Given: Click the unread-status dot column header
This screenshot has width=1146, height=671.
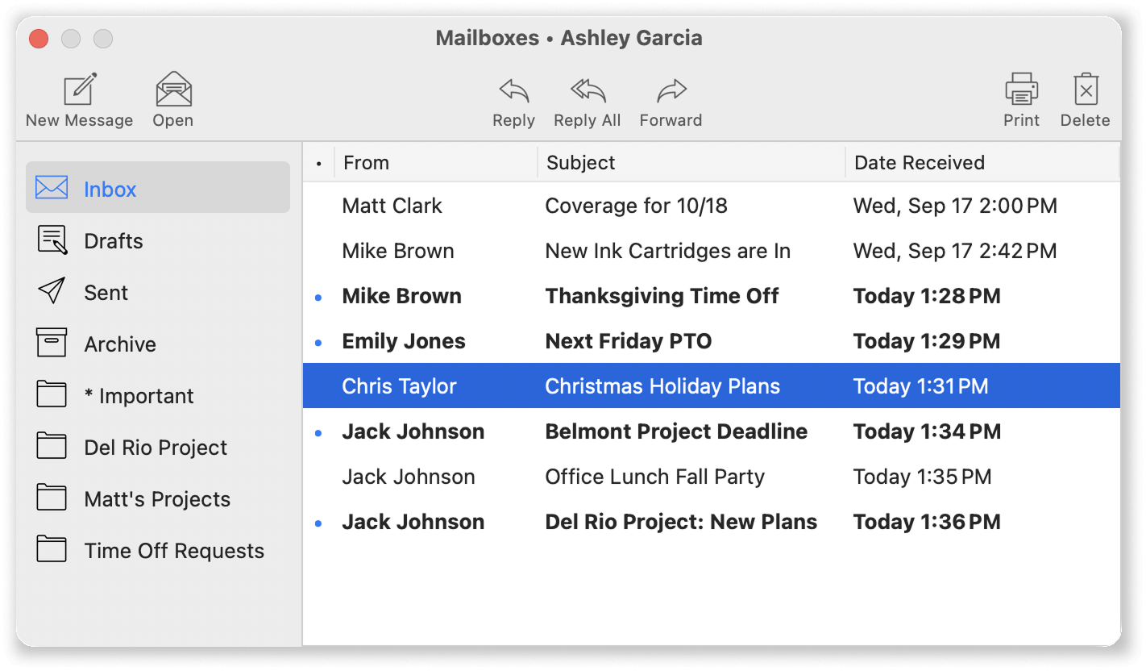Looking at the screenshot, I should point(318,164).
